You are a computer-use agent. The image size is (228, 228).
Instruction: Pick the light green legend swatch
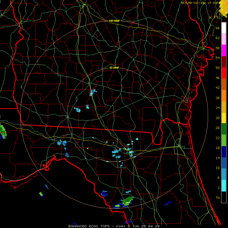224,140
